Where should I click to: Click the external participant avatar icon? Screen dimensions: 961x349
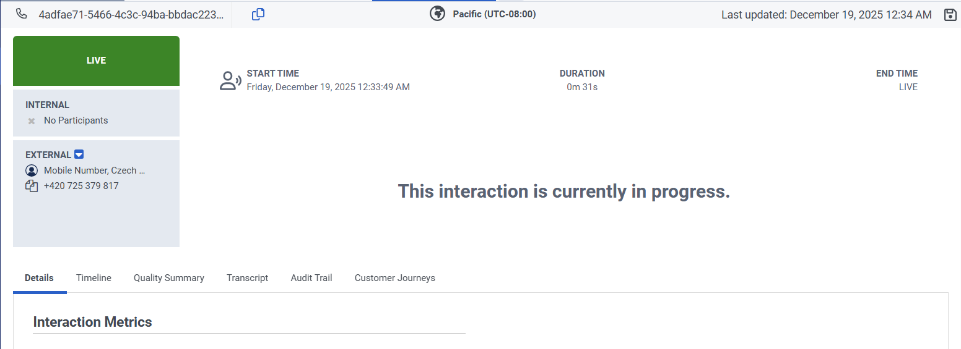(x=32, y=170)
